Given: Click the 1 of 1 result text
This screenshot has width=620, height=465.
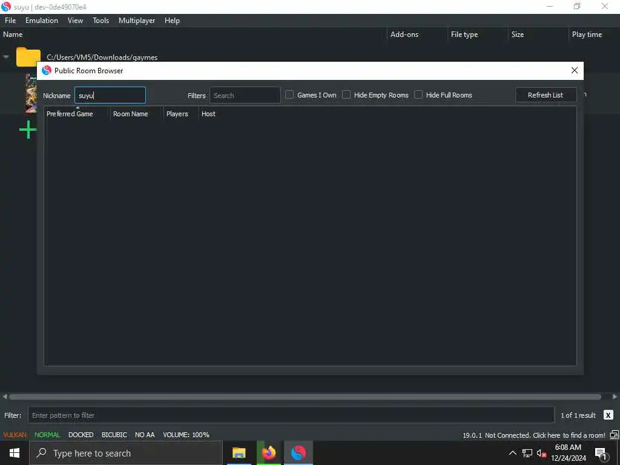Looking at the screenshot, I should [578, 415].
